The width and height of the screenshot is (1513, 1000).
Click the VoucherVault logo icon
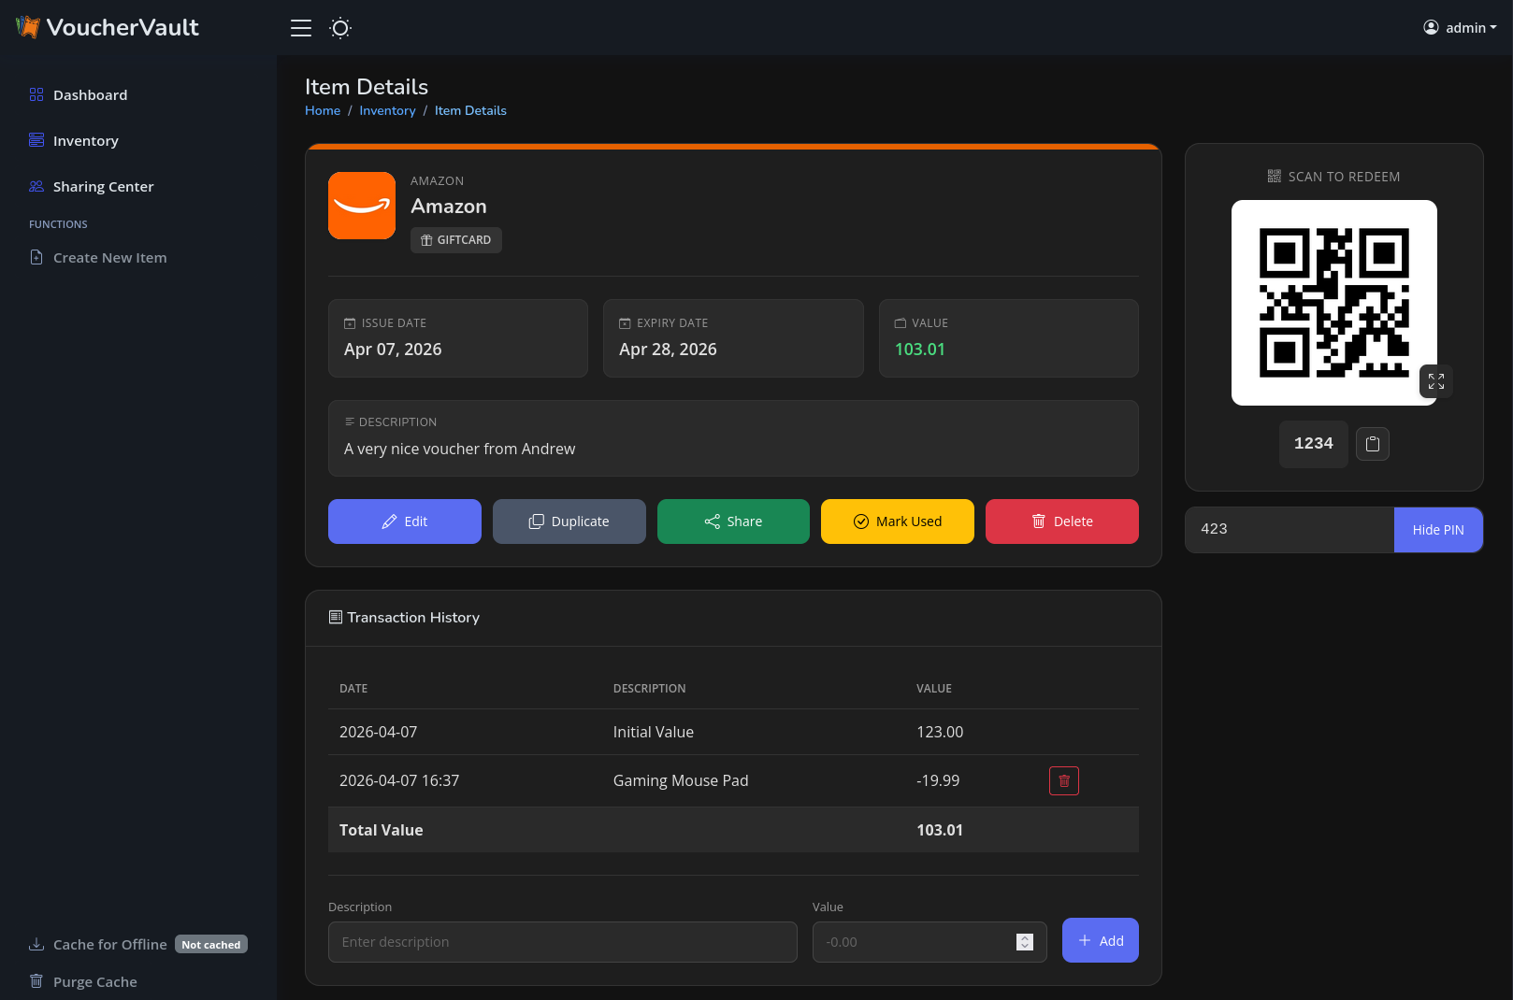[28, 27]
